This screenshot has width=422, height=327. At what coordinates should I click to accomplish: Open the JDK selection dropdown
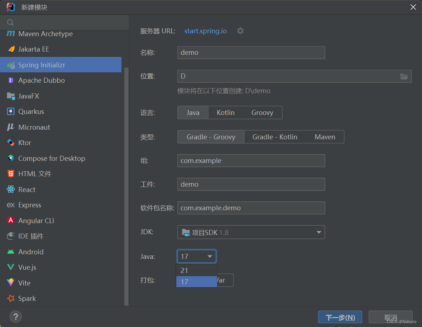251,232
